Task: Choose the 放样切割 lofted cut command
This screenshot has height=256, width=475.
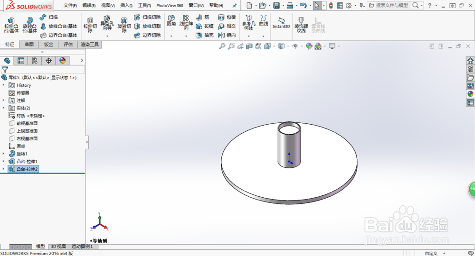Action: (148, 26)
